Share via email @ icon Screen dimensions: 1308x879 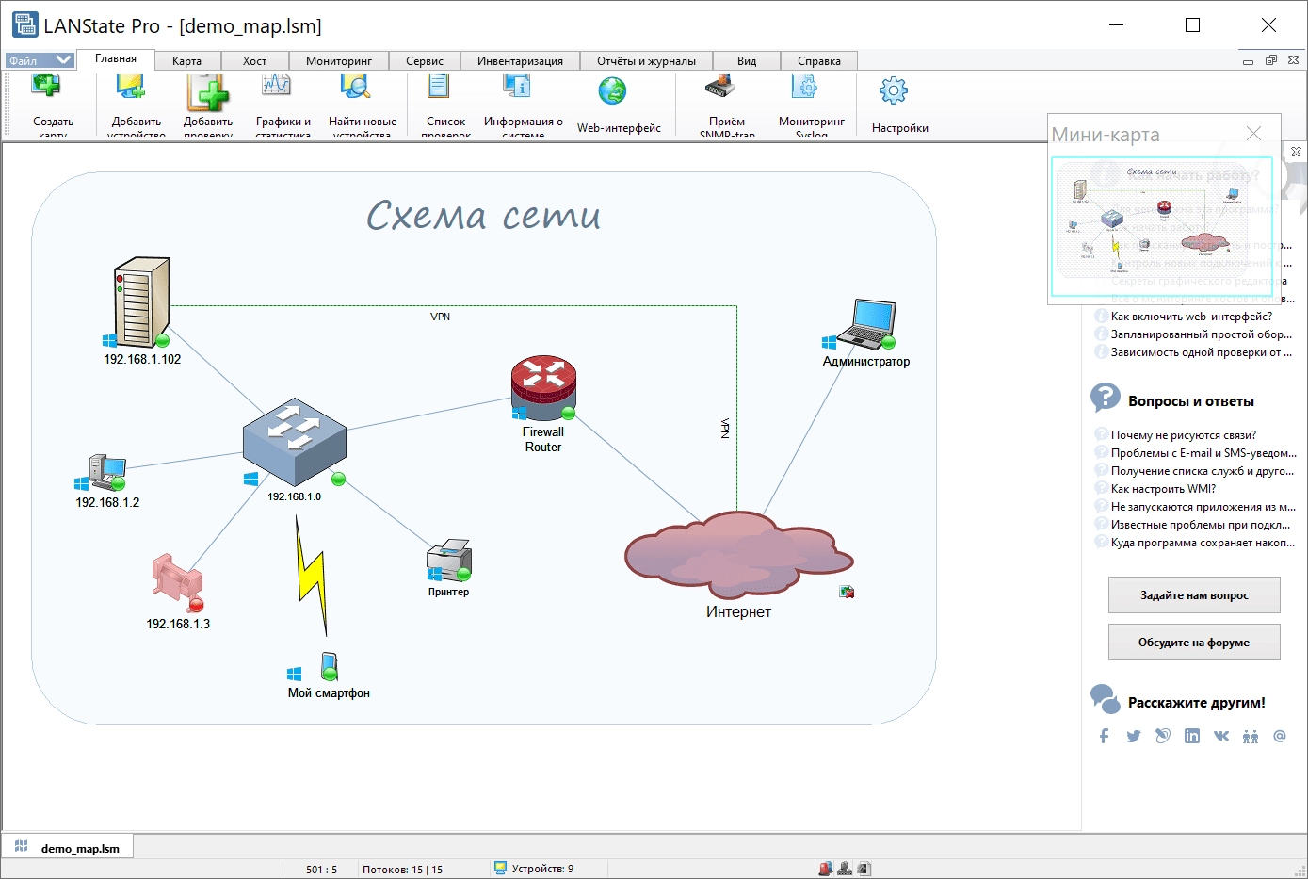tap(1280, 736)
